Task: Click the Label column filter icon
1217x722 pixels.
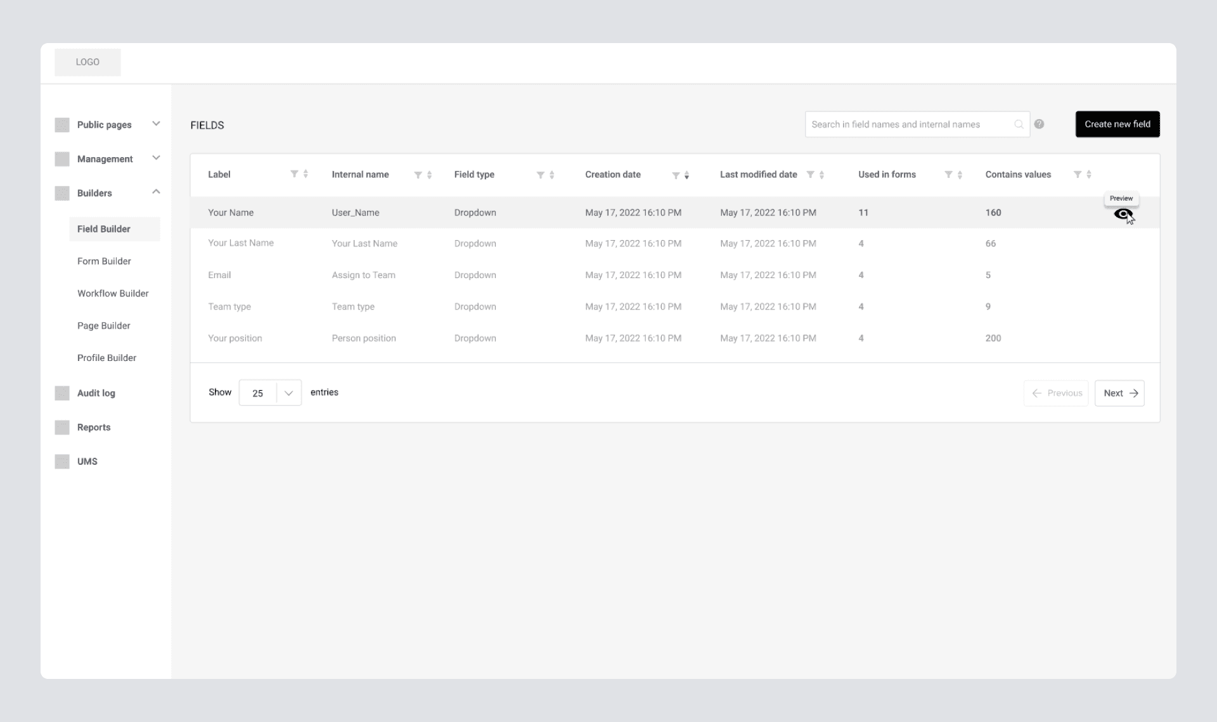Action: [x=294, y=174]
